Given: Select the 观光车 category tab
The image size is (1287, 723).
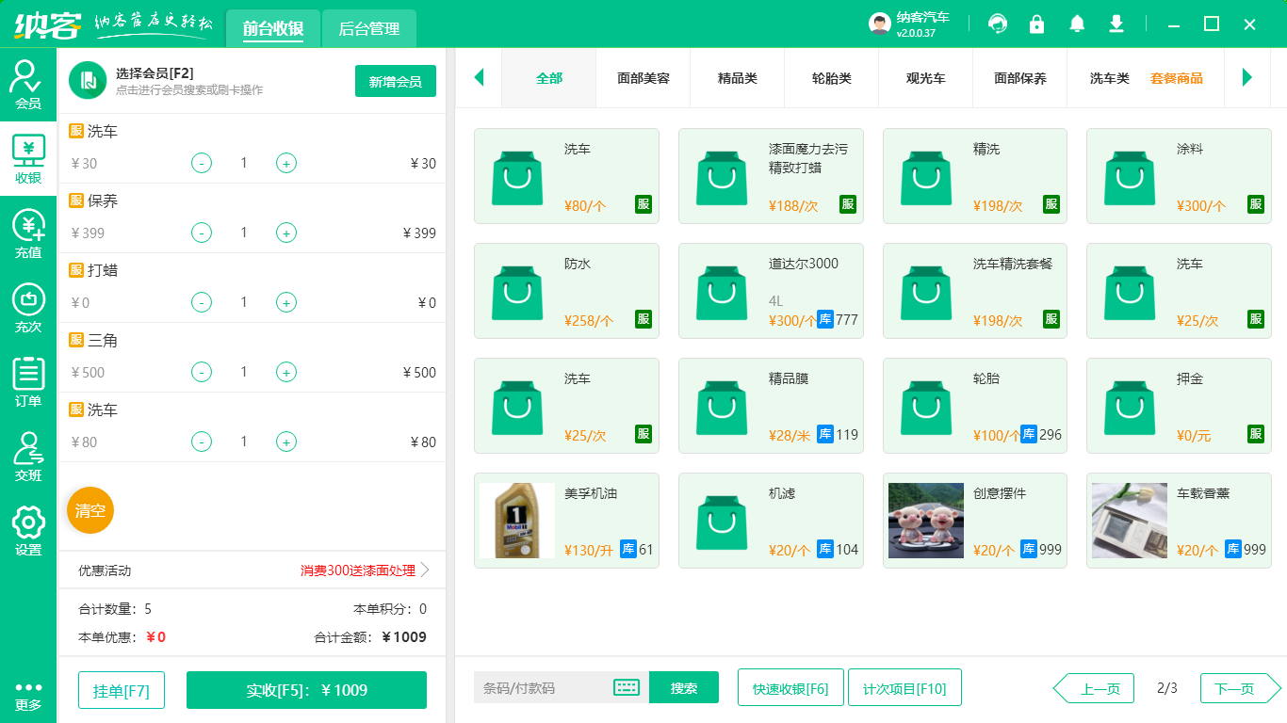Looking at the screenshot, I should coord(926,78).
